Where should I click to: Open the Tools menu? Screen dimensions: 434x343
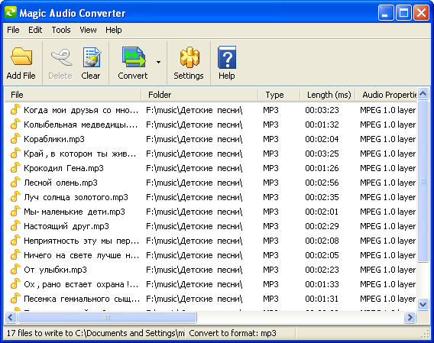(61, 30)
